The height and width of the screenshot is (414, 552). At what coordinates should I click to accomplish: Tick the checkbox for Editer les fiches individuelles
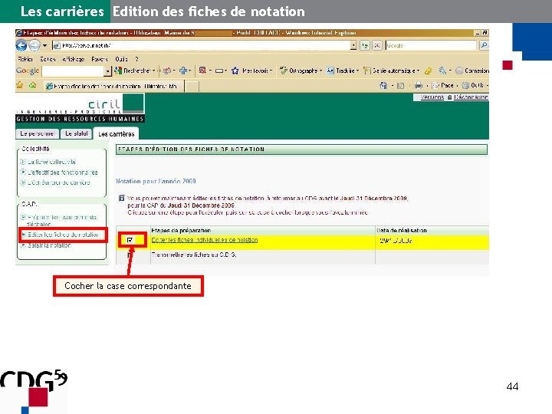pyautogui.click(x=130, y=240)
